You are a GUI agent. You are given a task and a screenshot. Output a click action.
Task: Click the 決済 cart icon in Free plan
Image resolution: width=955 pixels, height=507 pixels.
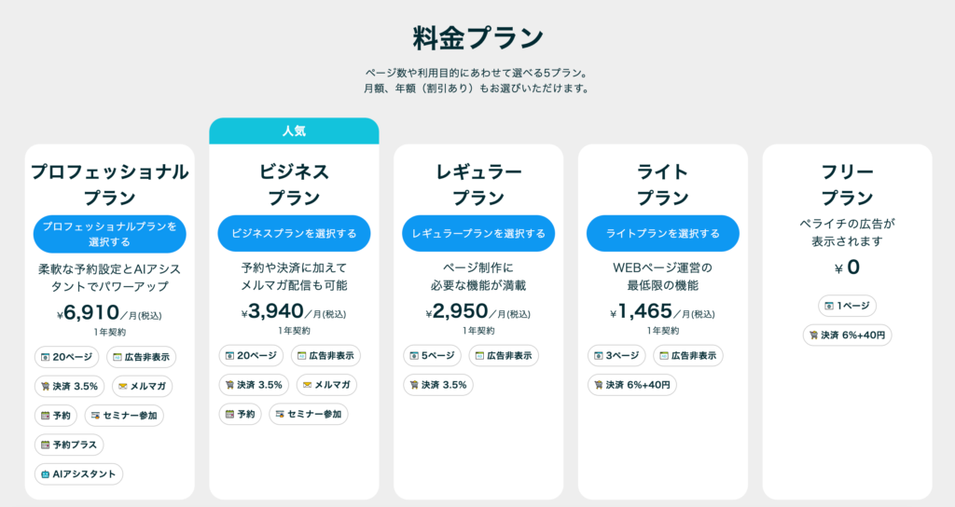(814, 336)
